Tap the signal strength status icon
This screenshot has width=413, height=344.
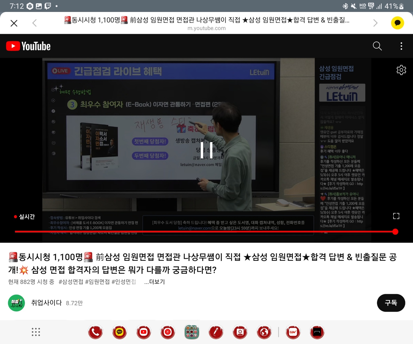tap(379, 6)
